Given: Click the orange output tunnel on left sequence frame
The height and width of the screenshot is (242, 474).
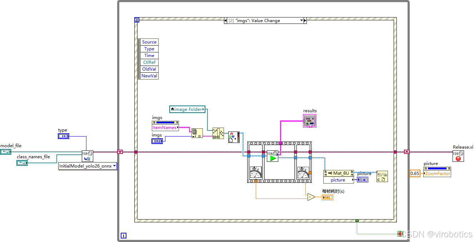Looking at the screenshot, I should 256,181.
